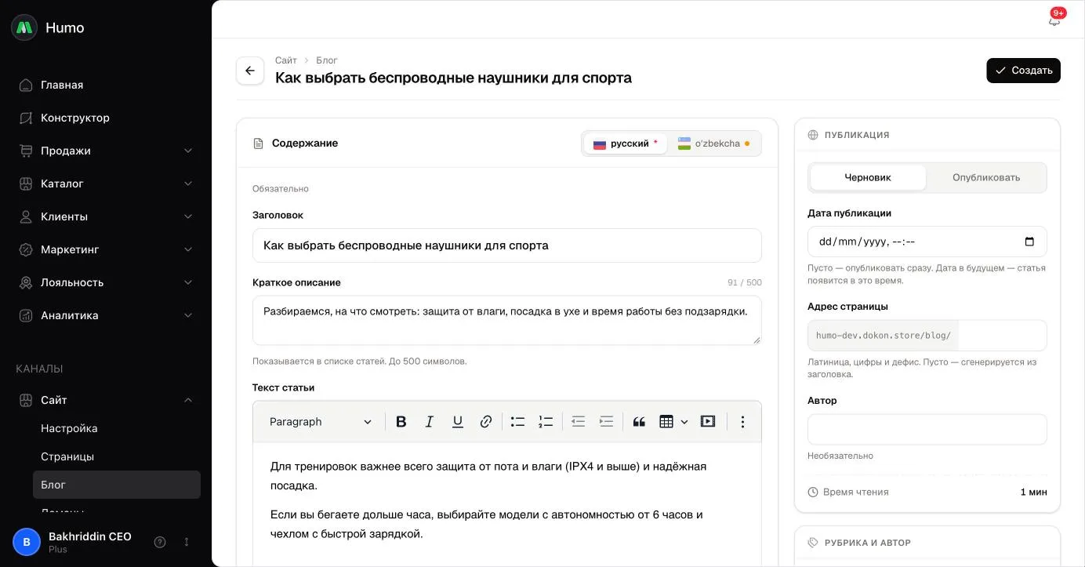This screenshot has width=1085, height=567.
Task: Open more options in the editor toolbar
Action: coord(742,422)
